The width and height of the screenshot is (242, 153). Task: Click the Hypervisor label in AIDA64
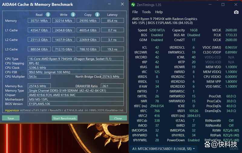point(12,110)
